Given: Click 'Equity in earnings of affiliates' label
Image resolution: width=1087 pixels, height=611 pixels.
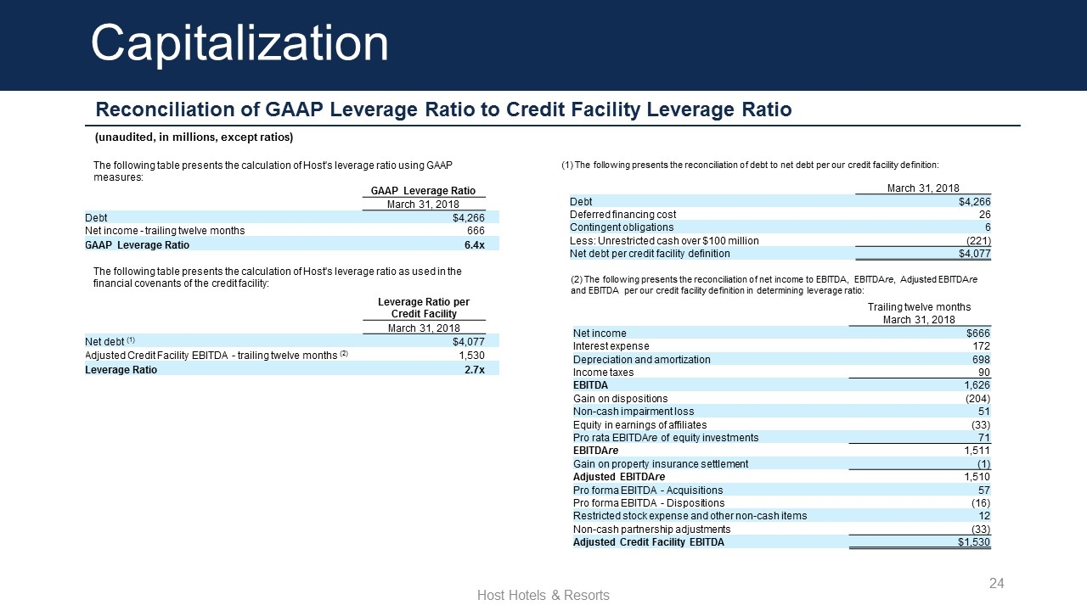Looking at the screenshot, I should click(x=639, y=424).
